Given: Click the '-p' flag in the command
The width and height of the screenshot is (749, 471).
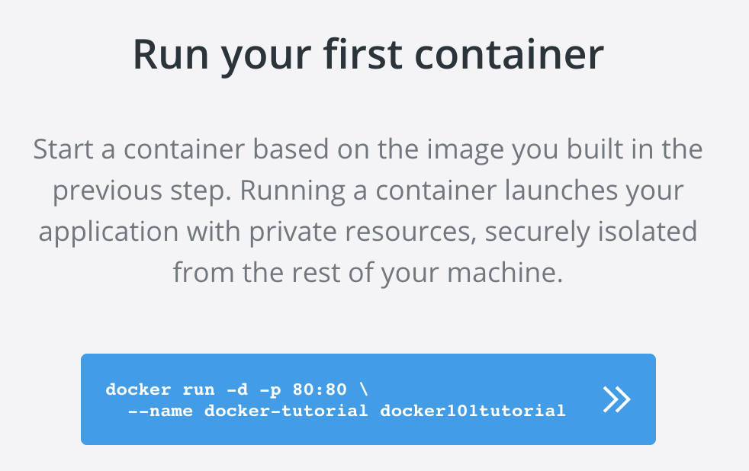Looking at the screenshot, I should (270, 390).
